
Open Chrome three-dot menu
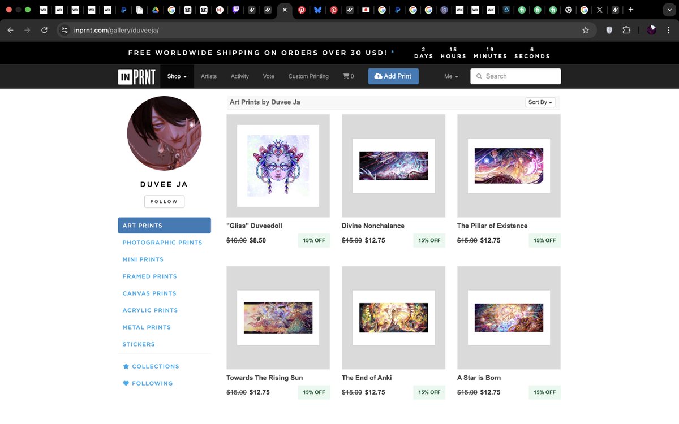tap(669, 30)
